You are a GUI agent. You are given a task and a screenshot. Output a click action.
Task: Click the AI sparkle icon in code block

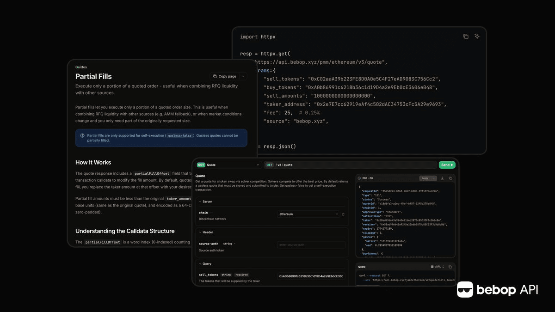[x=477, y=37]
